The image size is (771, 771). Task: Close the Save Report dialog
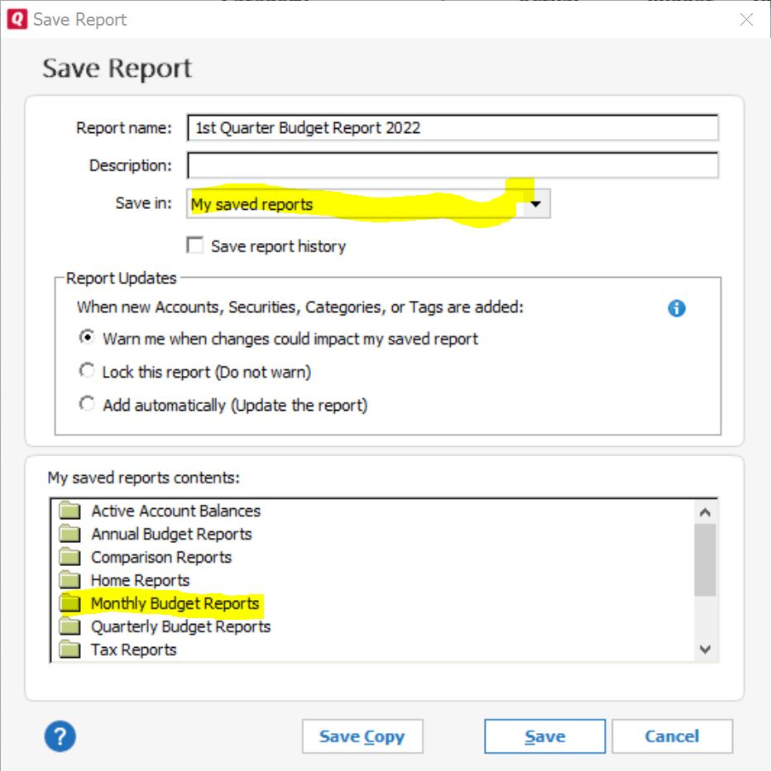click(x=746, y=20)
